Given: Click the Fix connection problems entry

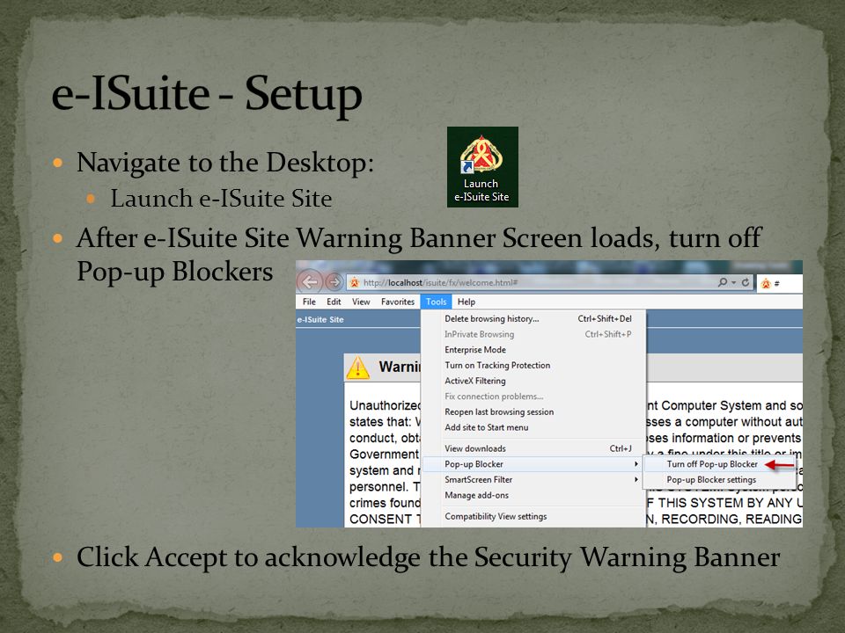Looking at the screenshot, I should 533,397.
